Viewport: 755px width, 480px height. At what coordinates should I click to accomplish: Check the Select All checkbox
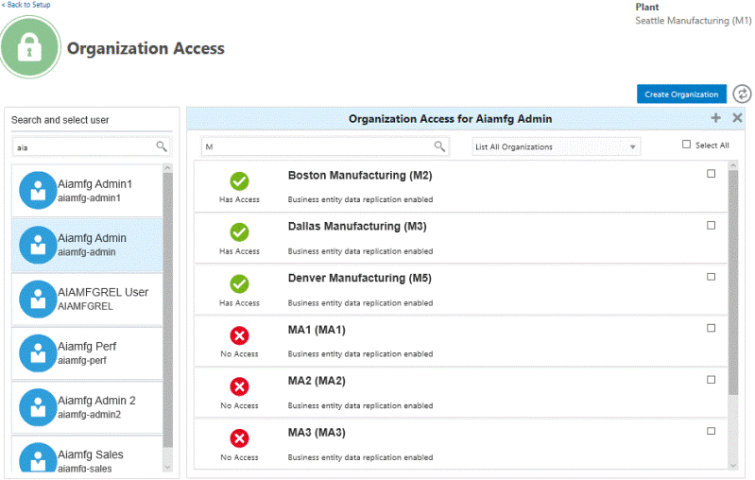[x=686, y=145]
